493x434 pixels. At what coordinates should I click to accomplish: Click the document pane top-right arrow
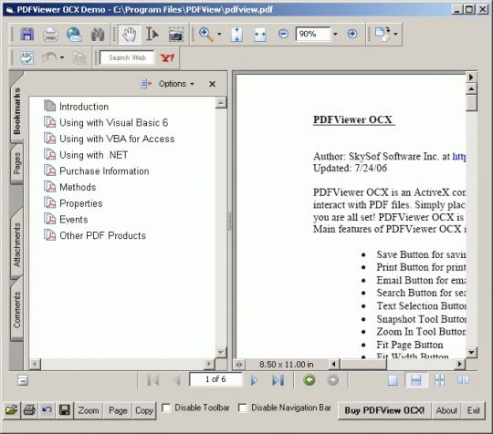click(471, 77)
